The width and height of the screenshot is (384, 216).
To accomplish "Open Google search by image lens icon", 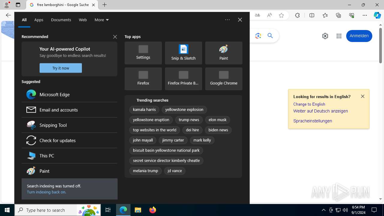I will coord(258,36).
